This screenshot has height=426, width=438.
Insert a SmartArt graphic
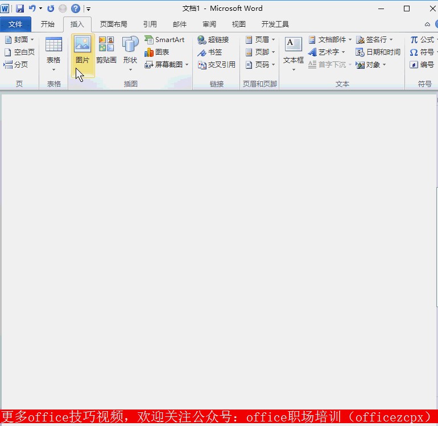click(164, 40)
